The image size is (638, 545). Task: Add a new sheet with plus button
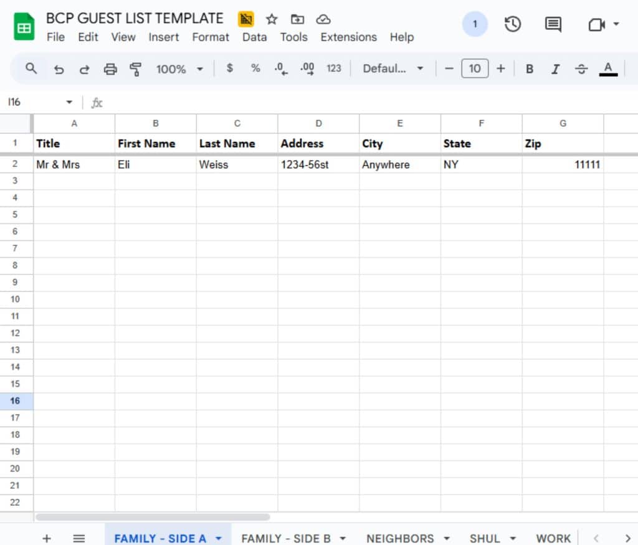pos(47,538)
